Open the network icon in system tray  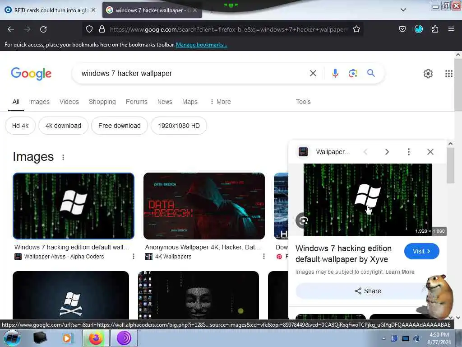tap(406, 338)
